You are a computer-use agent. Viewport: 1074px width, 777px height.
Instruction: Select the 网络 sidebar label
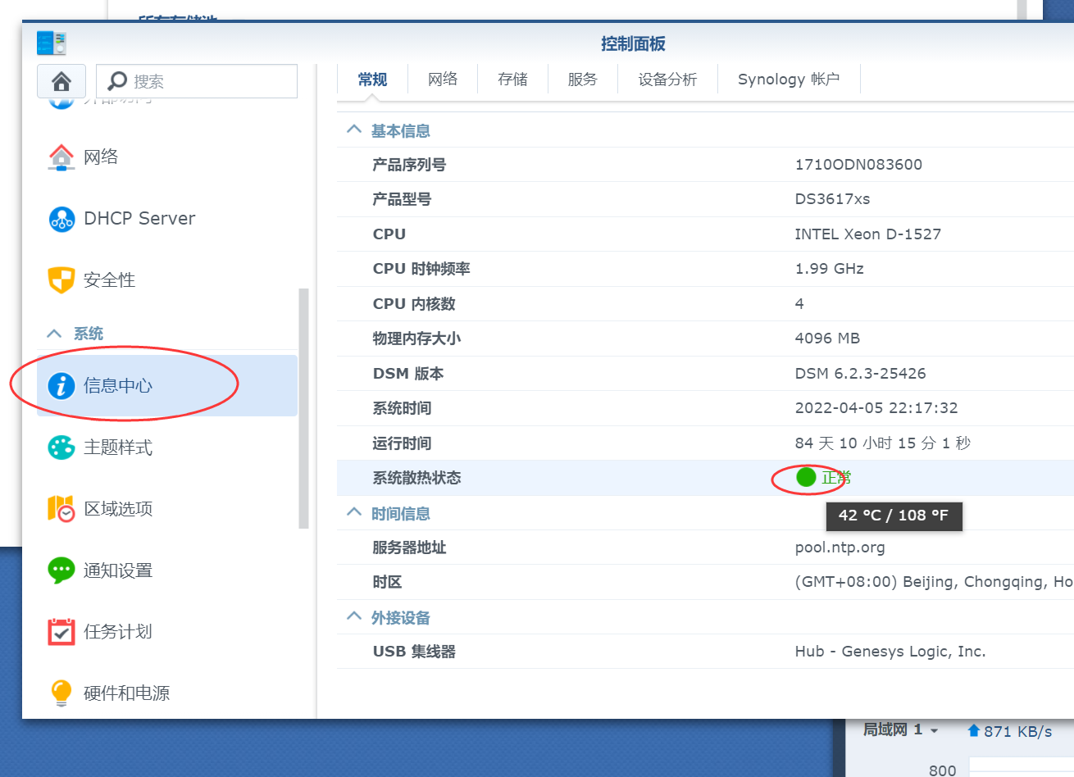(101, 157)
